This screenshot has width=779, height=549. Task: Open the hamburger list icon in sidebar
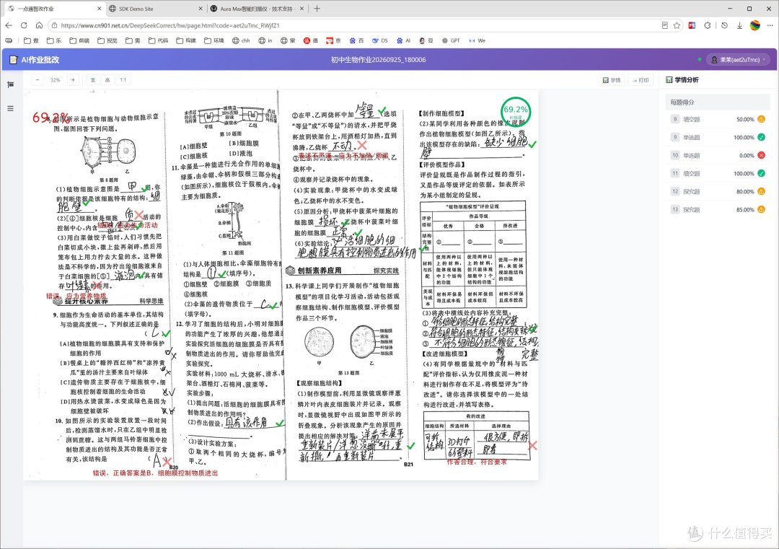coord(10,108)
